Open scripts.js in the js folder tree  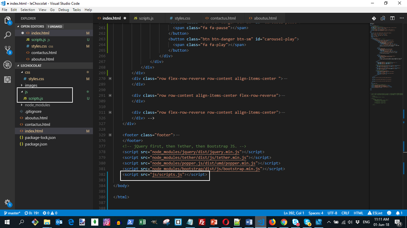click(36, 98)
